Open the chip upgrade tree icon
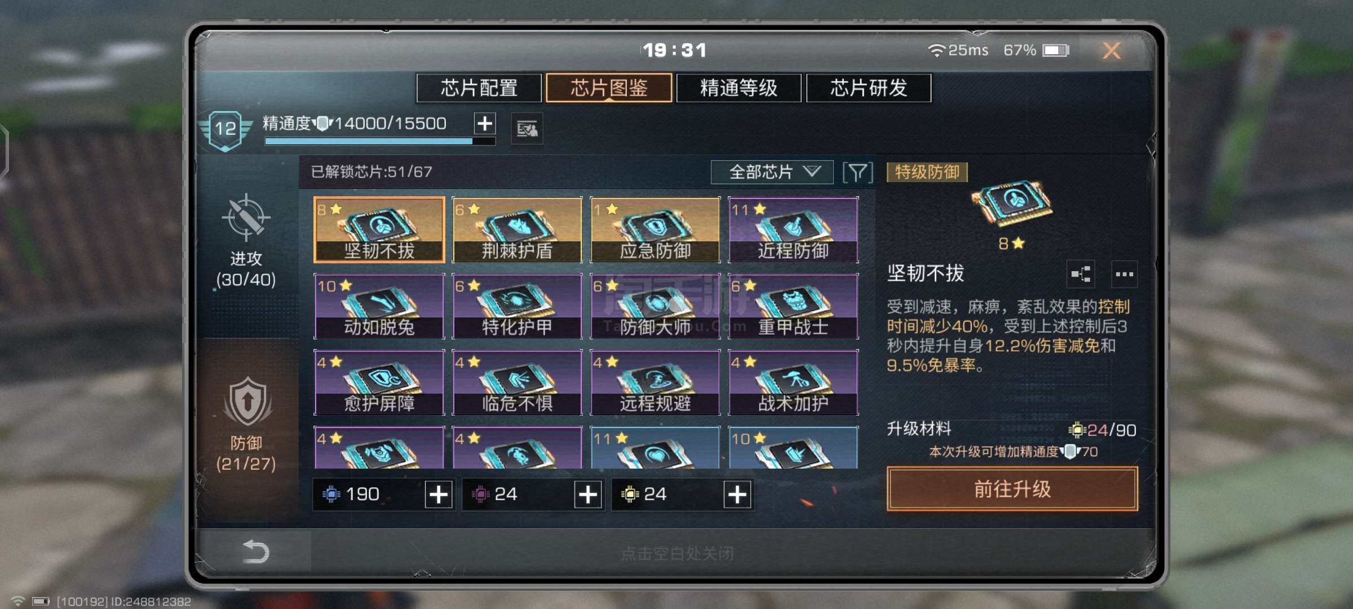 coord(1081,275)
